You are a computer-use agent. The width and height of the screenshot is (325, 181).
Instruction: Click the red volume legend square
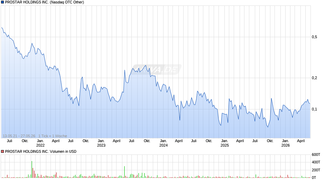point(2,151)
